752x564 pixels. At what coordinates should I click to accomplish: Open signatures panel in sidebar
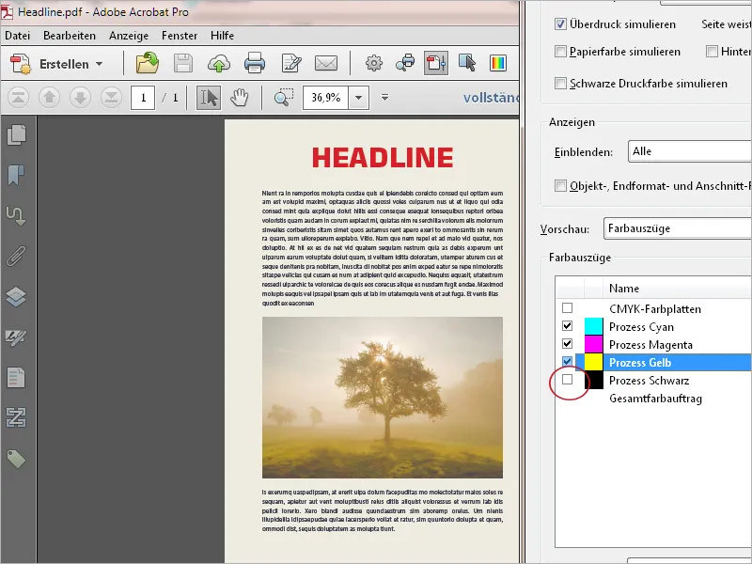coord(16,337)
